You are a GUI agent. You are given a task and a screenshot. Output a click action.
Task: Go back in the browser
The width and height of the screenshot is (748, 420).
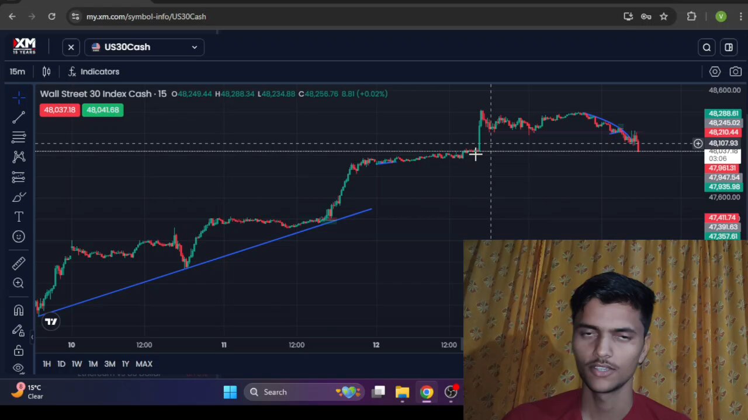[12, 16]
